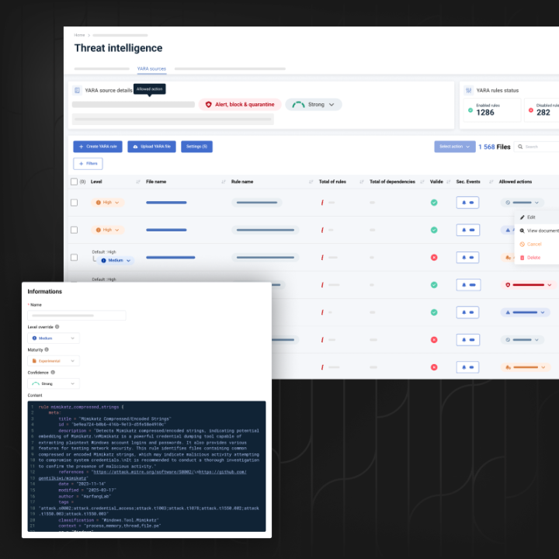
Task: Open Settings (5) button
Action: pos(196,147)
